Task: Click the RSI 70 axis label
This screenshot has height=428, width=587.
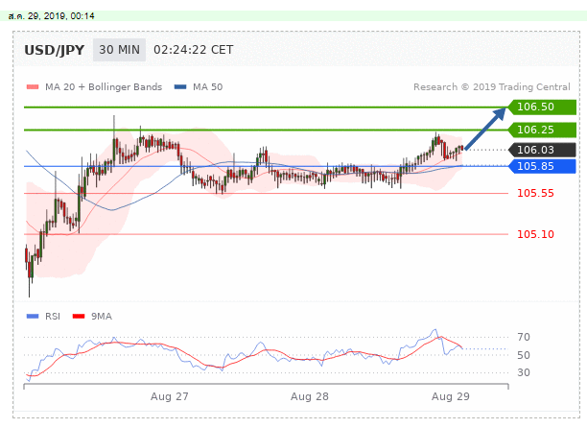Action: [524, 337]
